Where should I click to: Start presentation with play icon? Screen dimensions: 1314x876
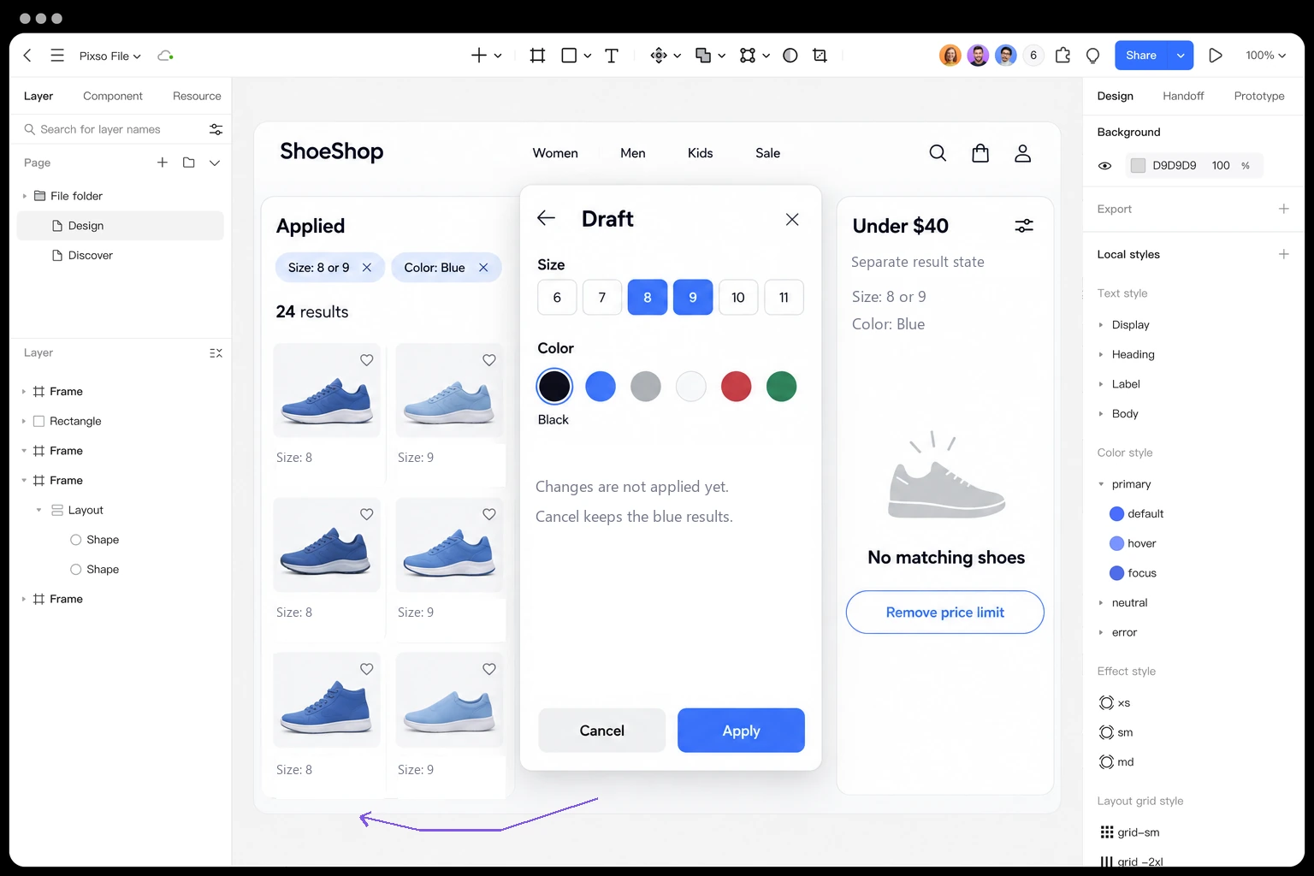[x=1215, y=56]
